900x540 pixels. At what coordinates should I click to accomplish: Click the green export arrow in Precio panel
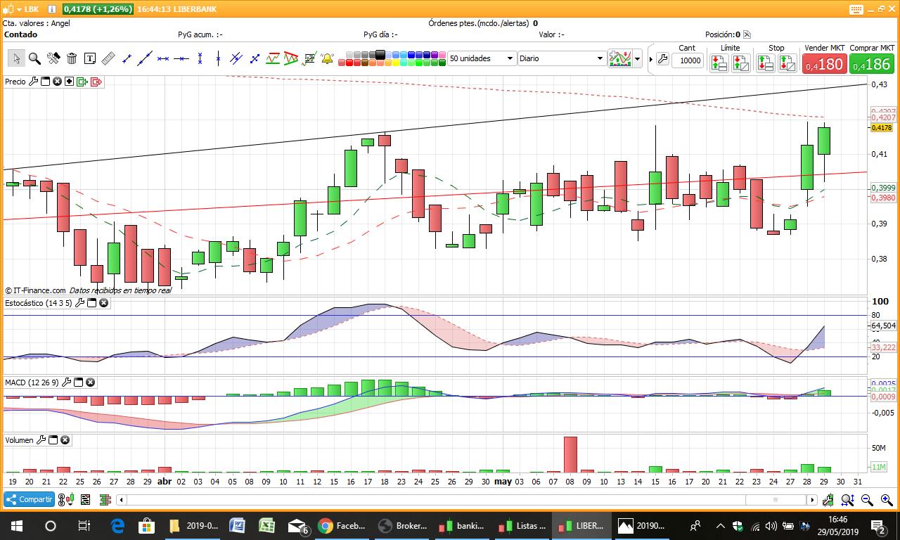pyautogui.click(x=82, y=82)
